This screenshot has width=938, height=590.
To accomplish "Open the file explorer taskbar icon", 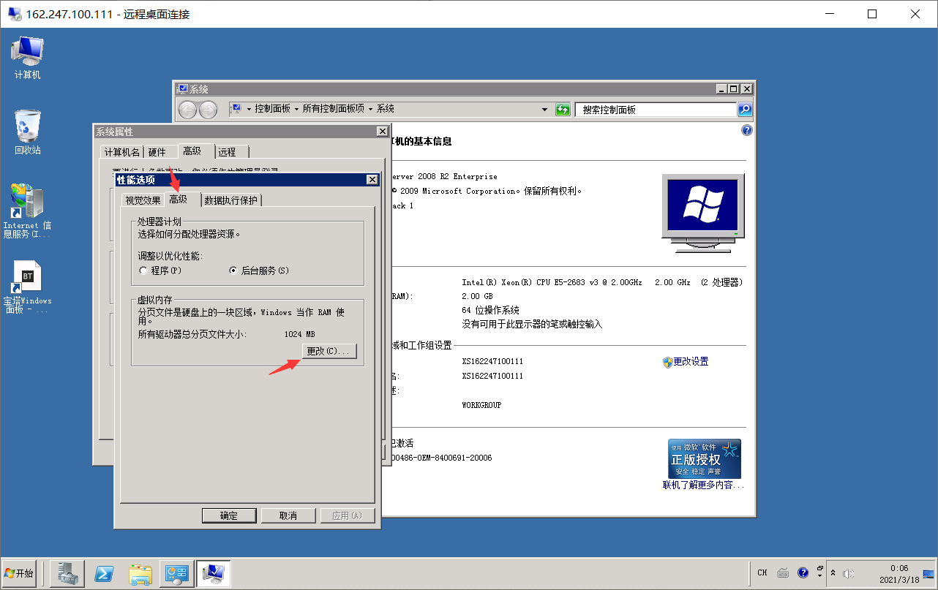I will click(140, 573).
